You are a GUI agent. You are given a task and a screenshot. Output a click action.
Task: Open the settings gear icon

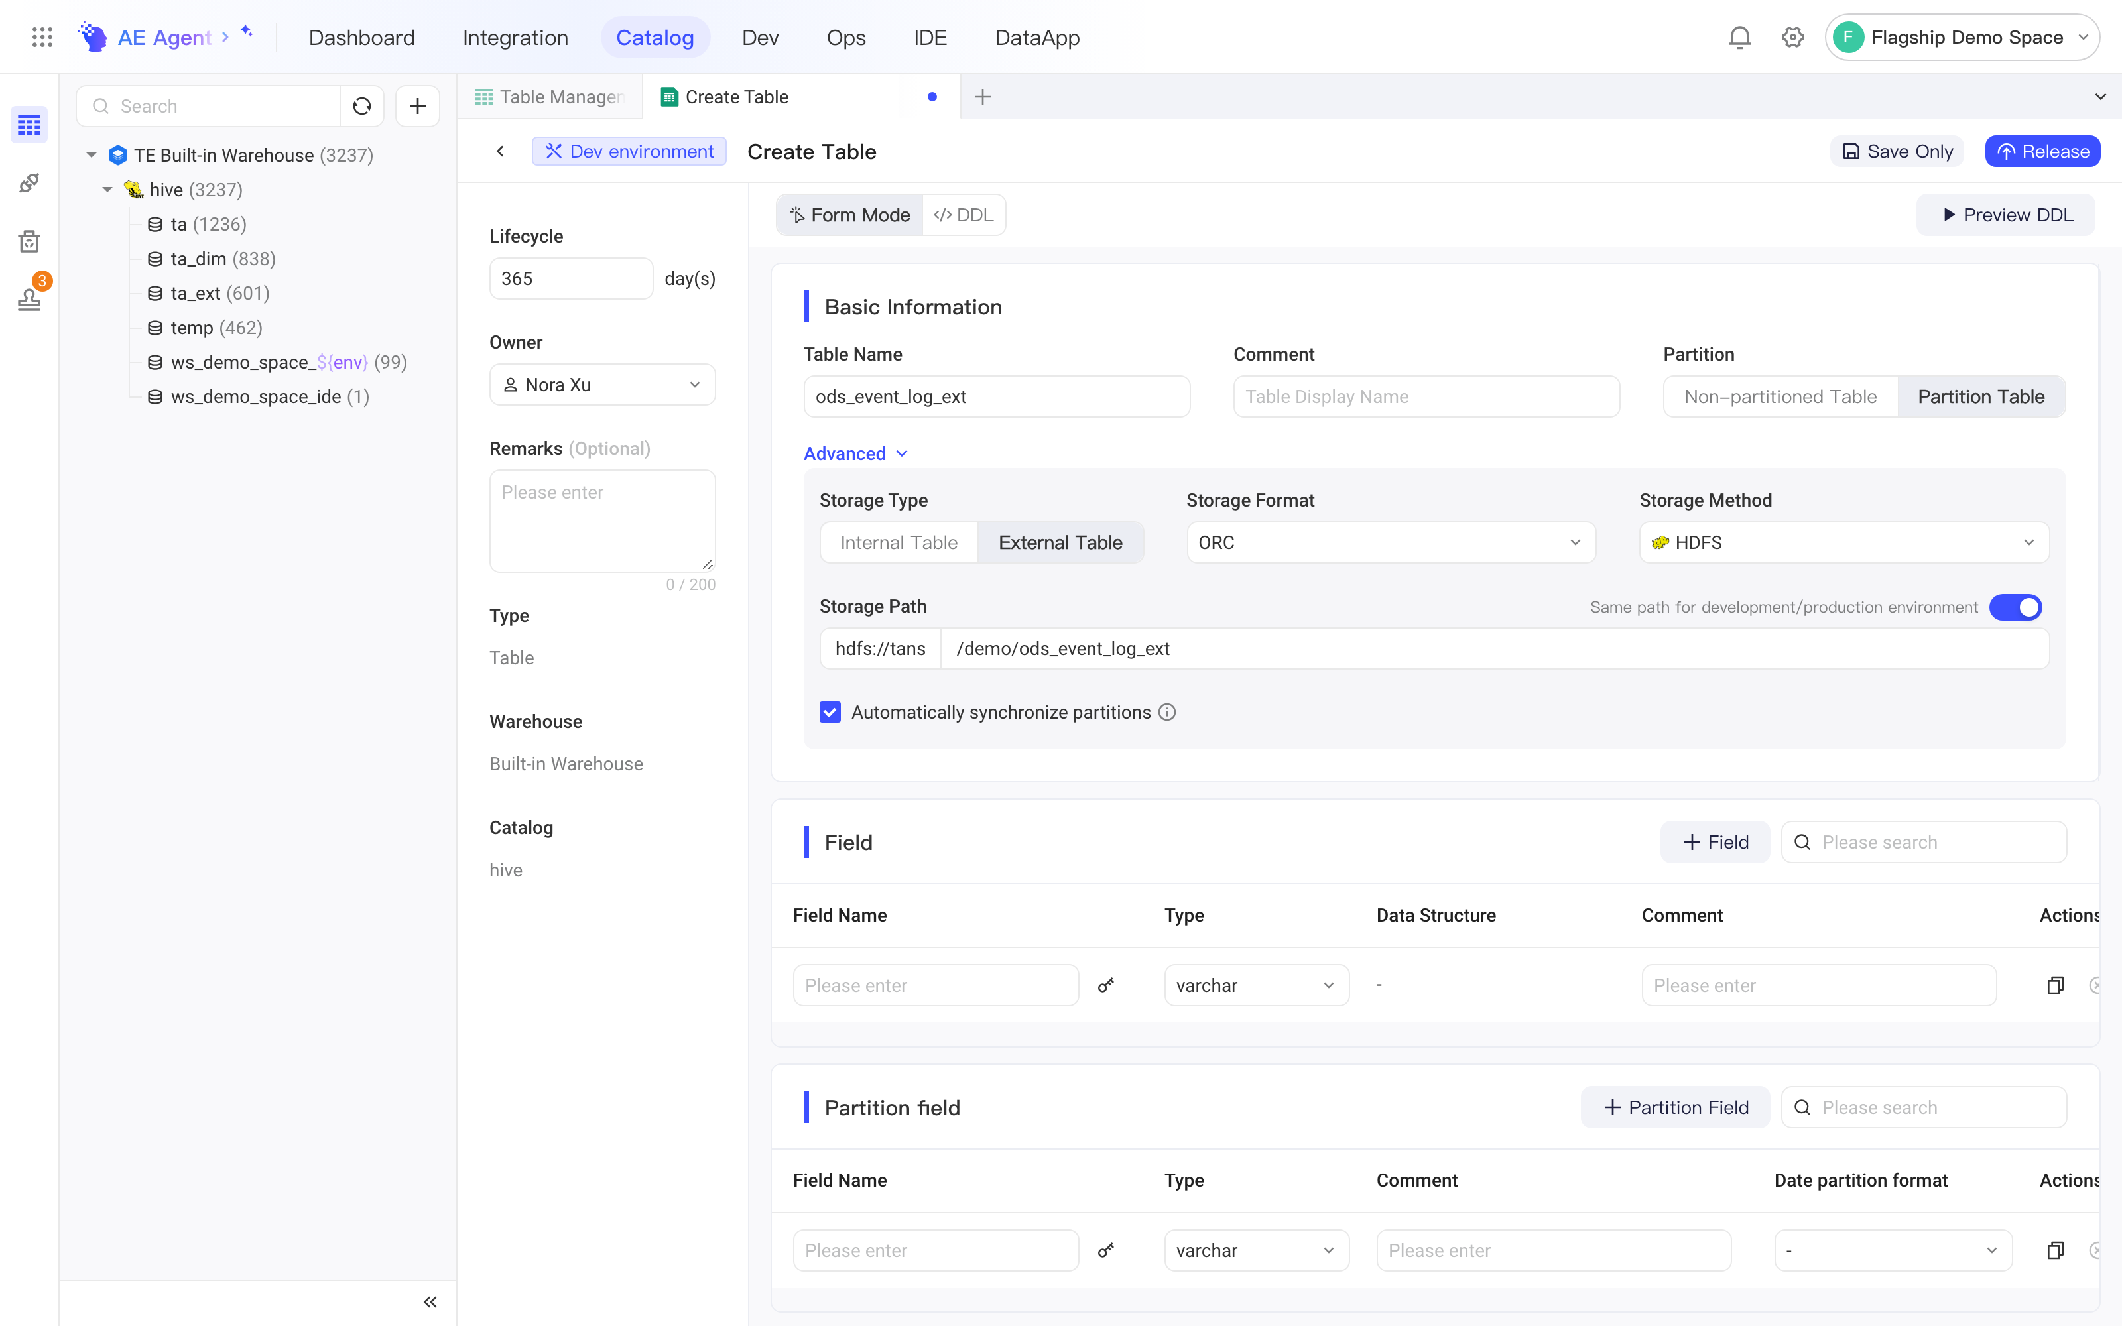1792,38
